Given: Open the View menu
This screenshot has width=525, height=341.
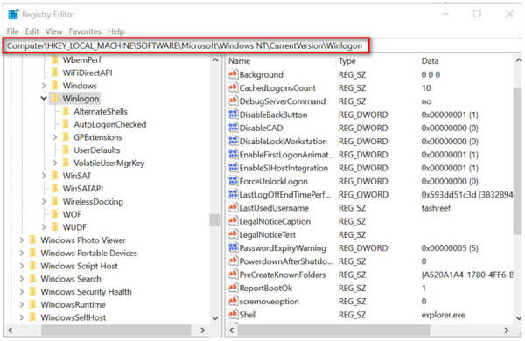Looking at the screenshot, I should [x=54, y=31].
